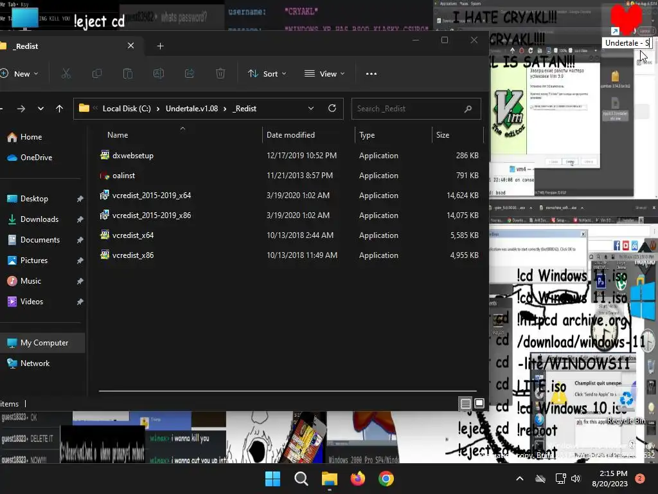
Task: Click Undertale.v1.08 in the breadcrumb
Action: coord(191,109)
